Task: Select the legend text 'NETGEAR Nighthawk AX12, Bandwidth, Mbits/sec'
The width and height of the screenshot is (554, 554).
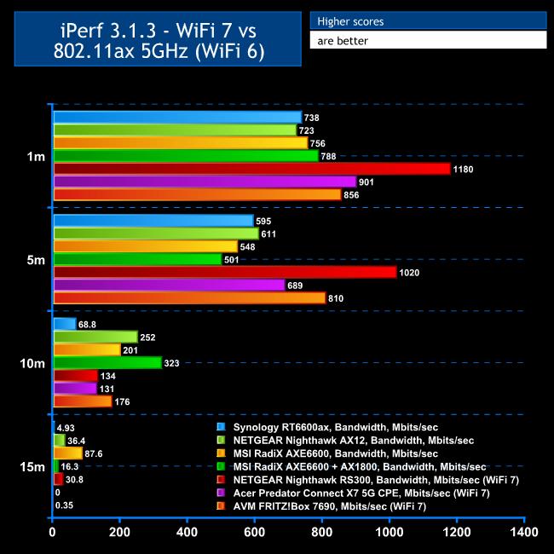Action: tap(354, 441)
